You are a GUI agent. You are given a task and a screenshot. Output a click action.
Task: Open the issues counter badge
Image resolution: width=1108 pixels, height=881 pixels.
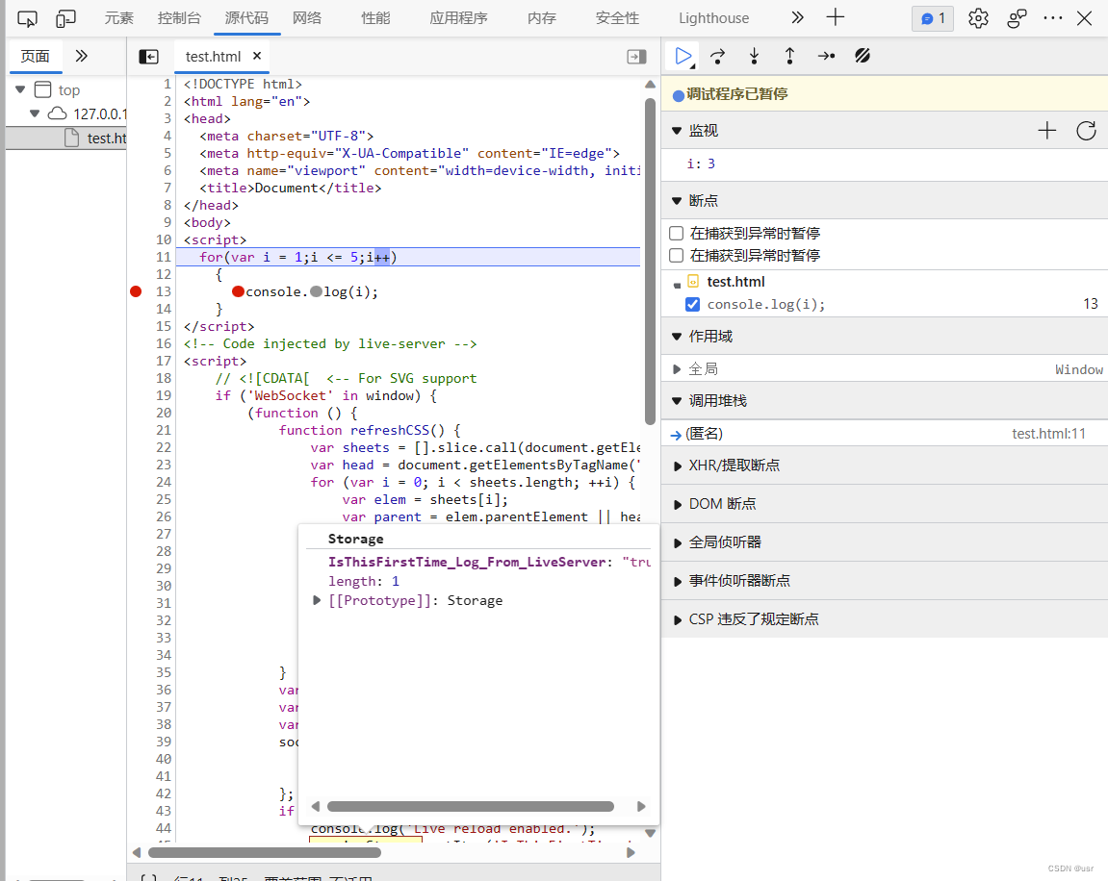click(x=933, y=18)
